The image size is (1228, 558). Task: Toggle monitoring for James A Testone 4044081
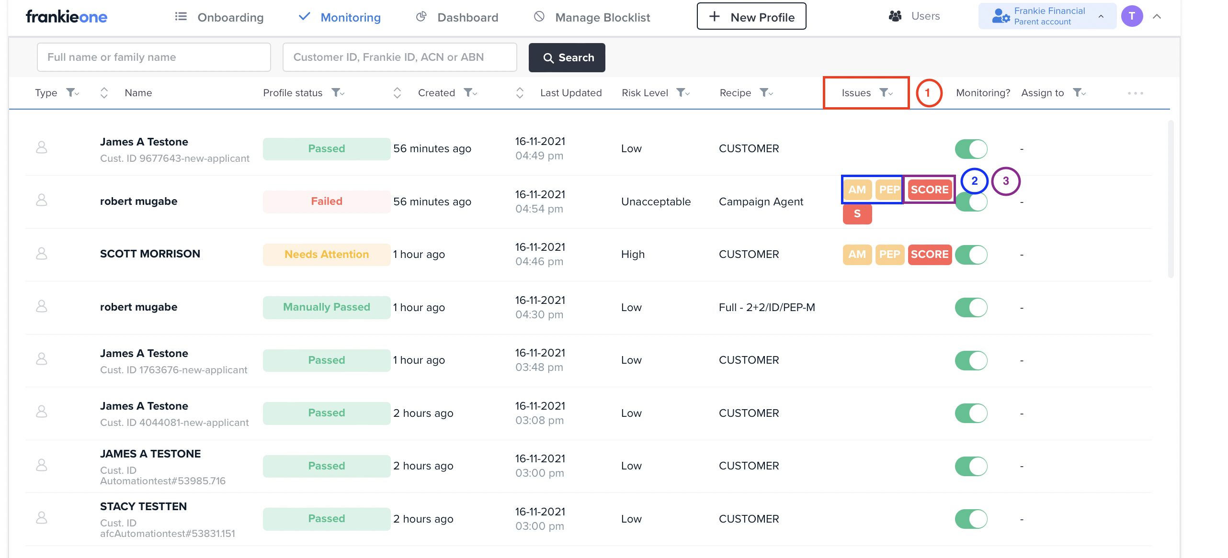971,413
